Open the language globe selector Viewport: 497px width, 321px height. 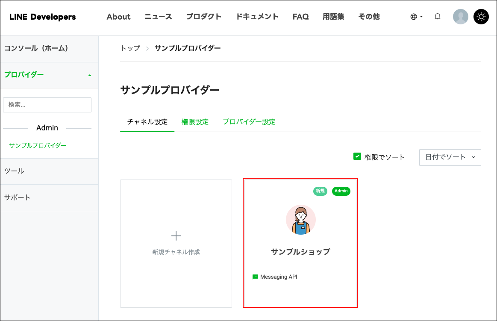[416, 17]
